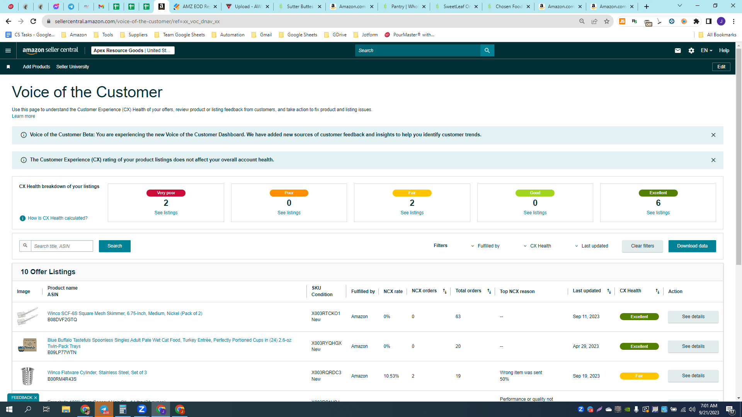The image size is (742, 417).
Task: Expand the Fulfilled by filter
Action: [485, 246]
